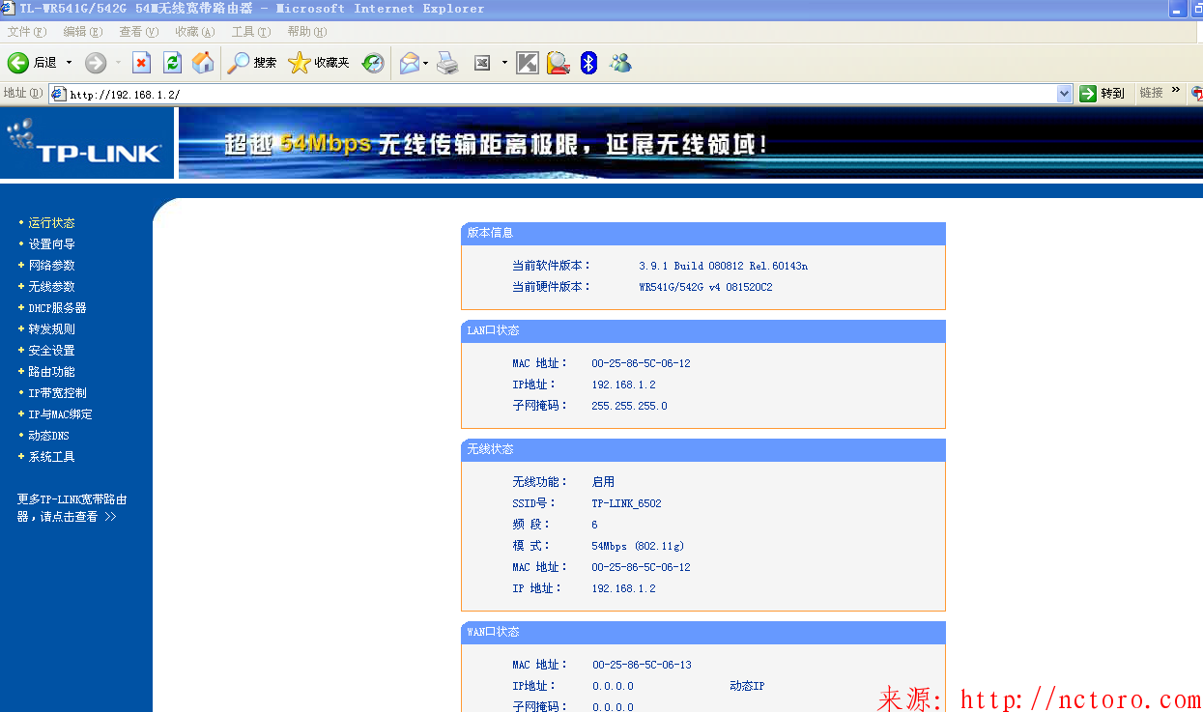The height and width of the screenshot is (712, 1203).
Task: Launch the Messenger people icon
Action: pos(620,63)
